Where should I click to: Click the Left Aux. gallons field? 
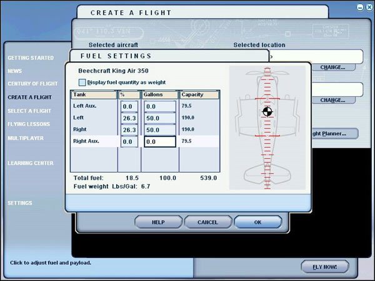pos(160,106)
